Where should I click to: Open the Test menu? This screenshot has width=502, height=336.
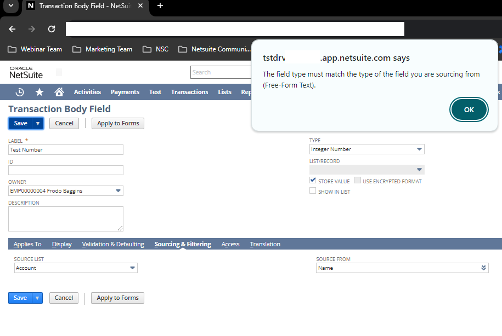point(155,92)
